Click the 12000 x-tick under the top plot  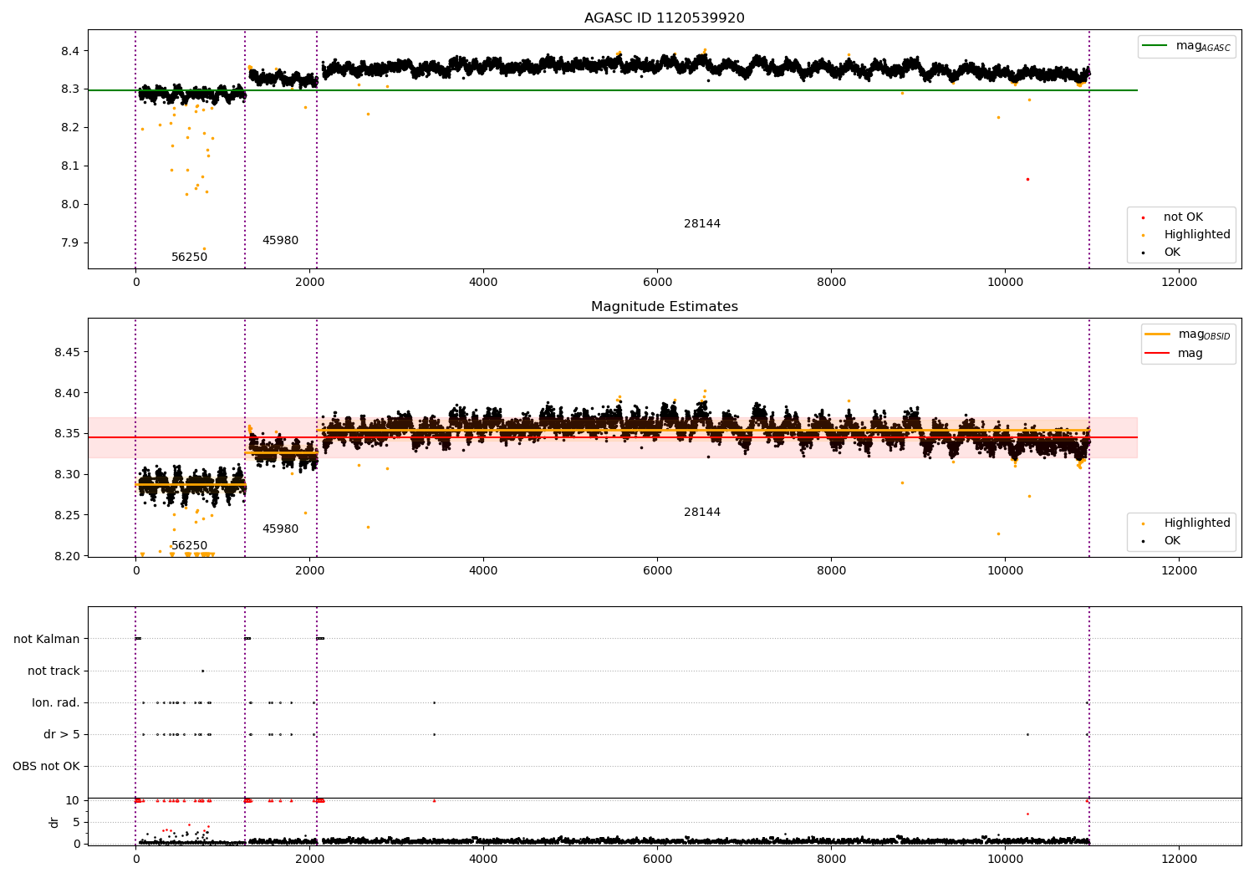point(1180,283)
